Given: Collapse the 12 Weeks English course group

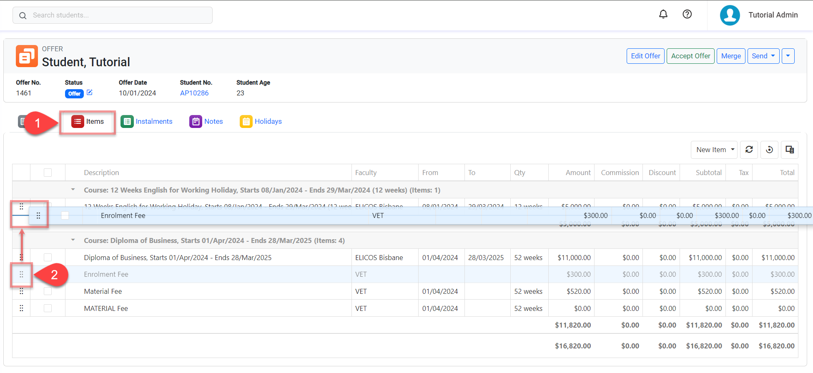Looking at the screenshot, I should [x=73, y=190].
